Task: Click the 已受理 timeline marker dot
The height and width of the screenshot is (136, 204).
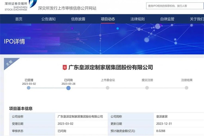Action: click(29, 88)
